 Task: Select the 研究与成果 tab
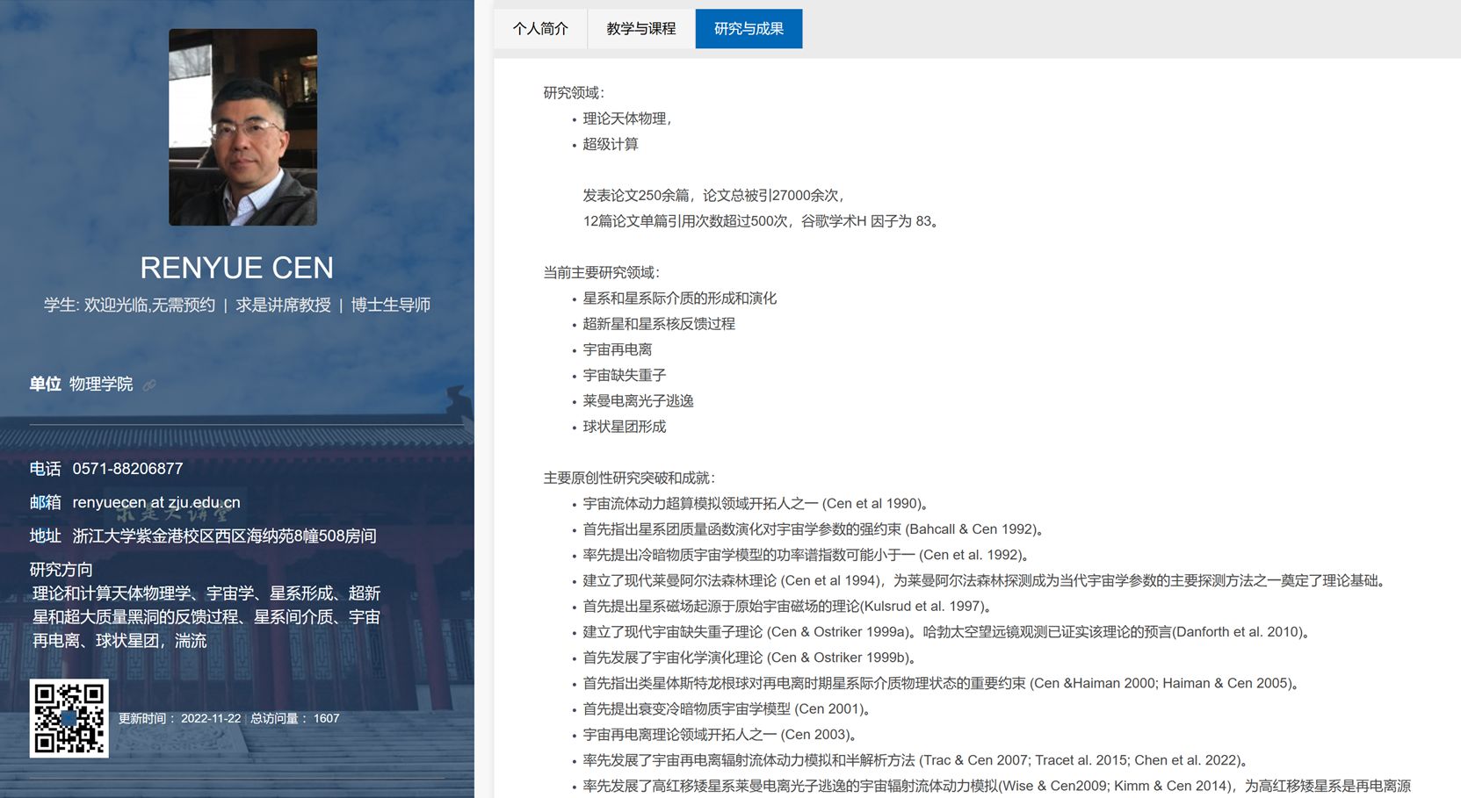tap(749, 29)
